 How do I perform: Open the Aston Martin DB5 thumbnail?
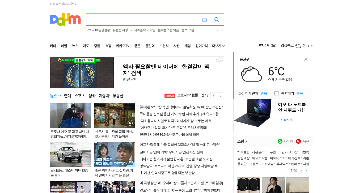click(70, 155)
